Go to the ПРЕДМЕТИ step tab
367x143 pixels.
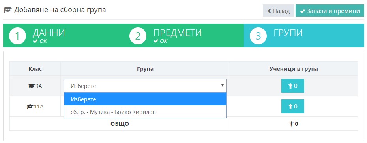coord(184,35)
